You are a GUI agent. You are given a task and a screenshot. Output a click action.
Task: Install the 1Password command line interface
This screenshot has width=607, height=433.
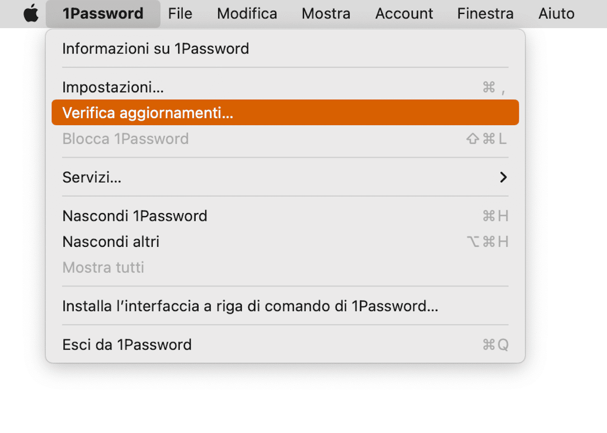coord(250,306)
